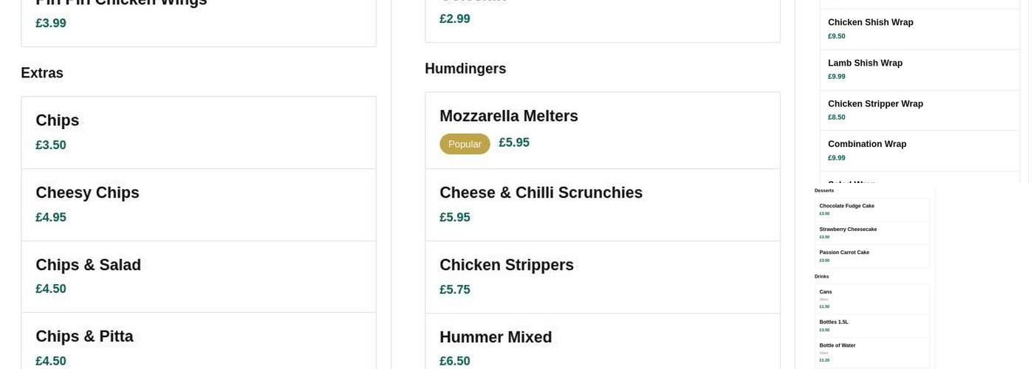Choose the Chips & Salad item

(198, 277)
